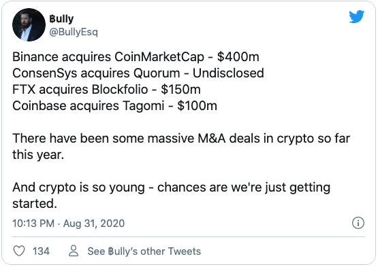The height and width of the screenshot is (267, 378).
Task: Click the FTX acquires Blockfolio line
Action: tap(106, 90)
